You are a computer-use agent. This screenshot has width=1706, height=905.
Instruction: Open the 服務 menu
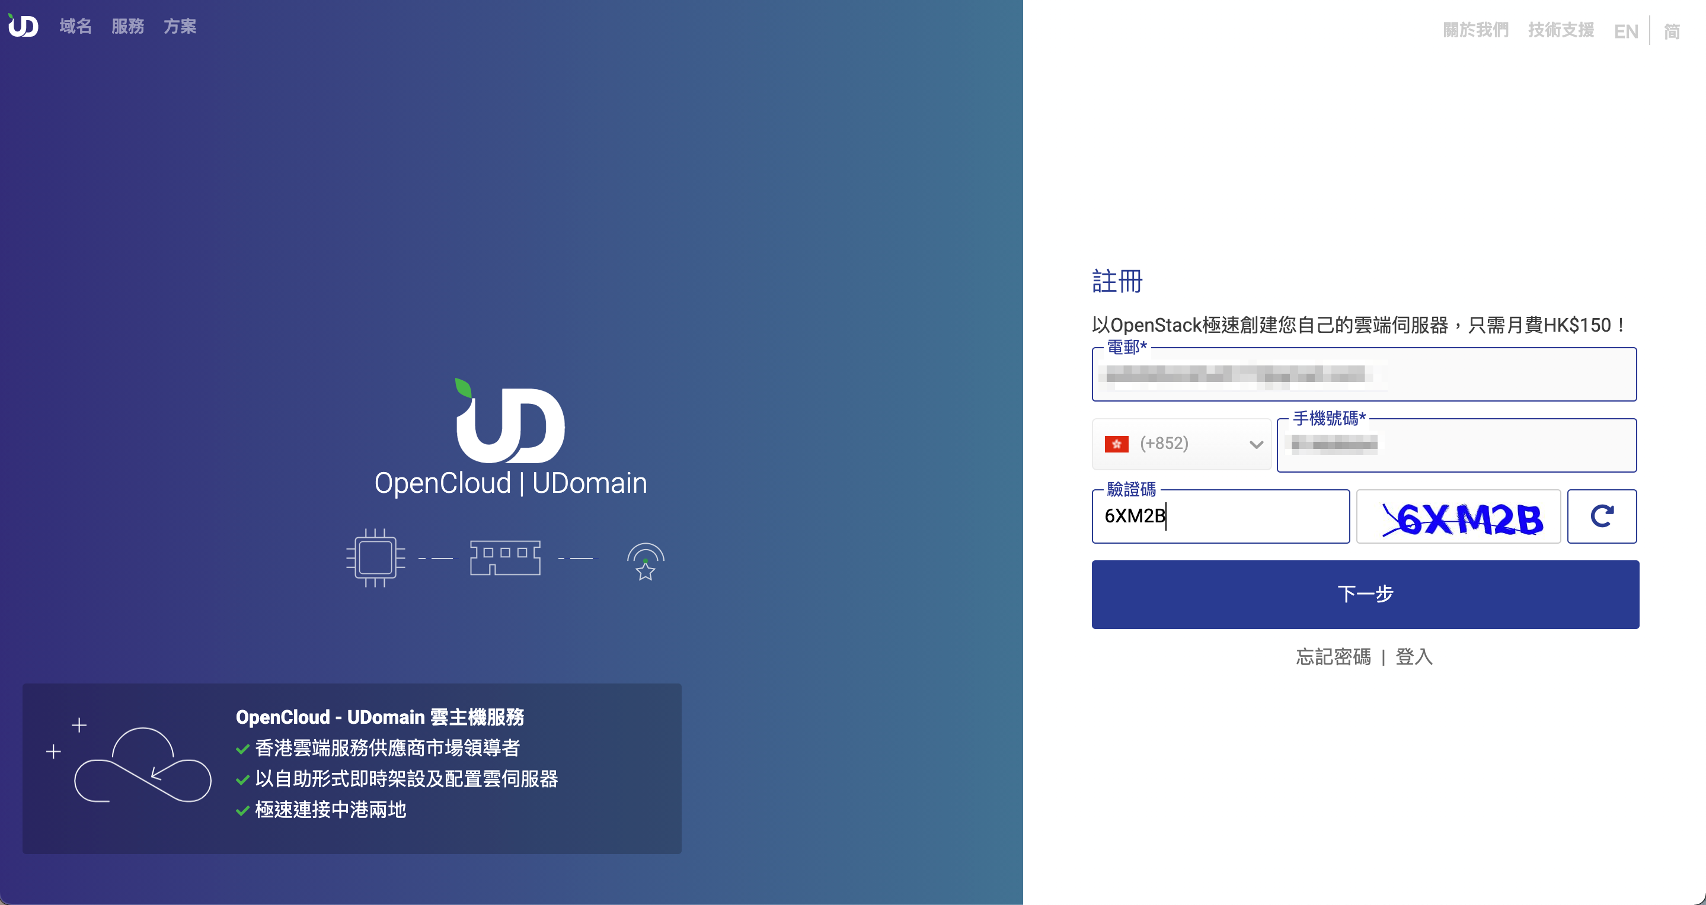[x=128, y=27]
